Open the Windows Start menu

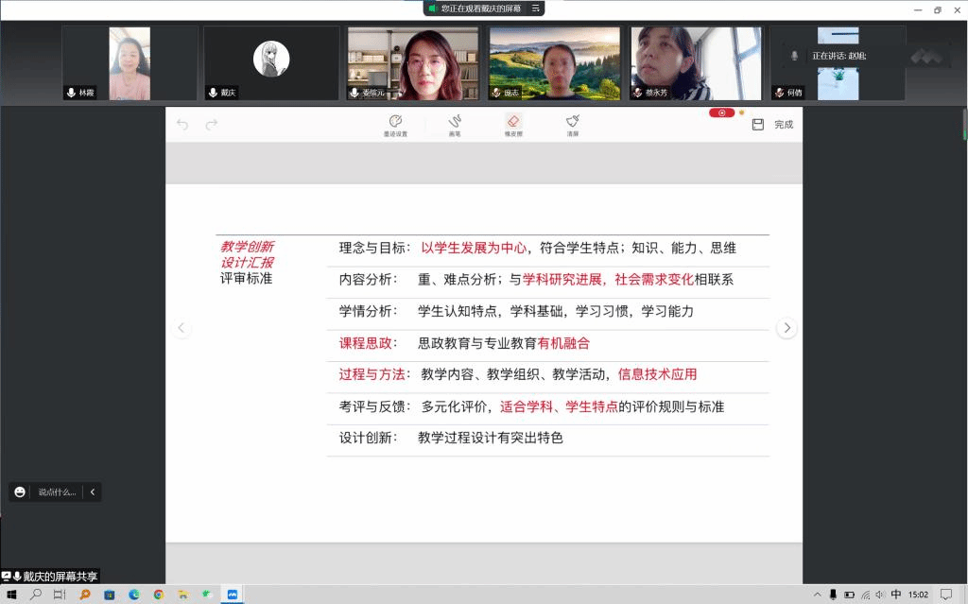click(x=12, y=595)
